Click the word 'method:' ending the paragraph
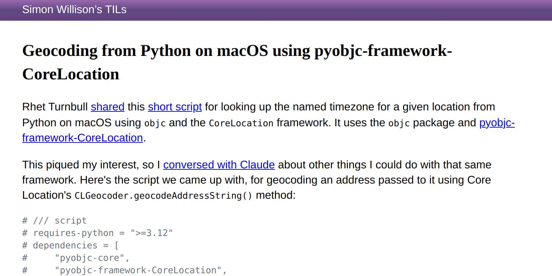The image size is (552, 276). coord(276,195)
